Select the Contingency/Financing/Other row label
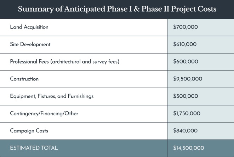 pos(44,113)
